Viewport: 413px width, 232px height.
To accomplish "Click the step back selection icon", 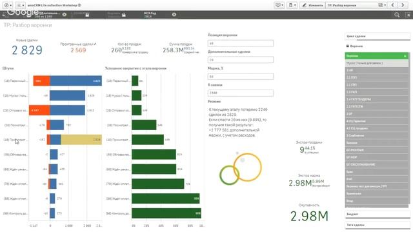I will point(5,15).
